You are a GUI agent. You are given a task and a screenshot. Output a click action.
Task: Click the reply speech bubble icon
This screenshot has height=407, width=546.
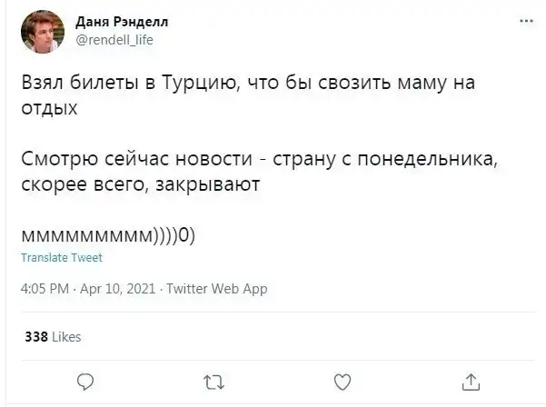[x=83, y=380]
